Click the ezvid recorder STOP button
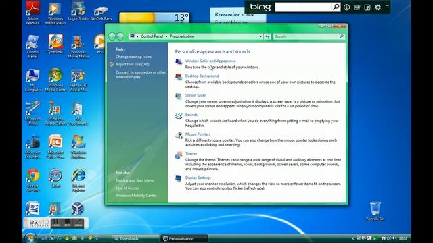The height and width of the screenshot is (243, 433). coord(67,223)
